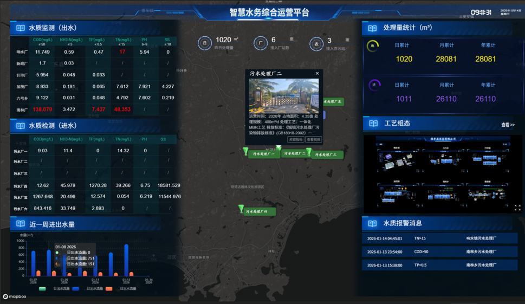The width and height of the screenshot is (525, 304).
Task: Click the 南林厂 row label
Action: (x=22, y=110)
